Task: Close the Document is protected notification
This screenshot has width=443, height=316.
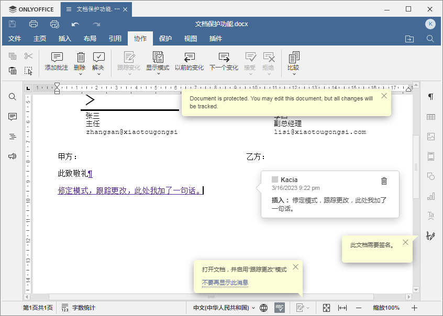Action: click(384, 96)
